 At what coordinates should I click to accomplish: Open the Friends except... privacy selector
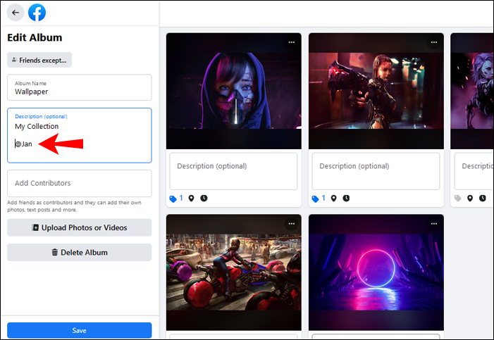[x=39, y=60]
